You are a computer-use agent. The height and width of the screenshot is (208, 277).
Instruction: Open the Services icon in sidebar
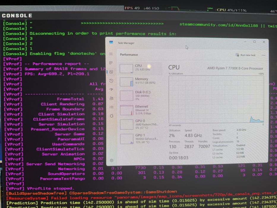point(111,116)
